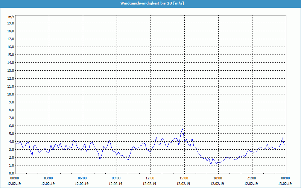Click the highest wind speed peak near 15:00
Screen dimensions: 301x188
click(x=183, y=129)
